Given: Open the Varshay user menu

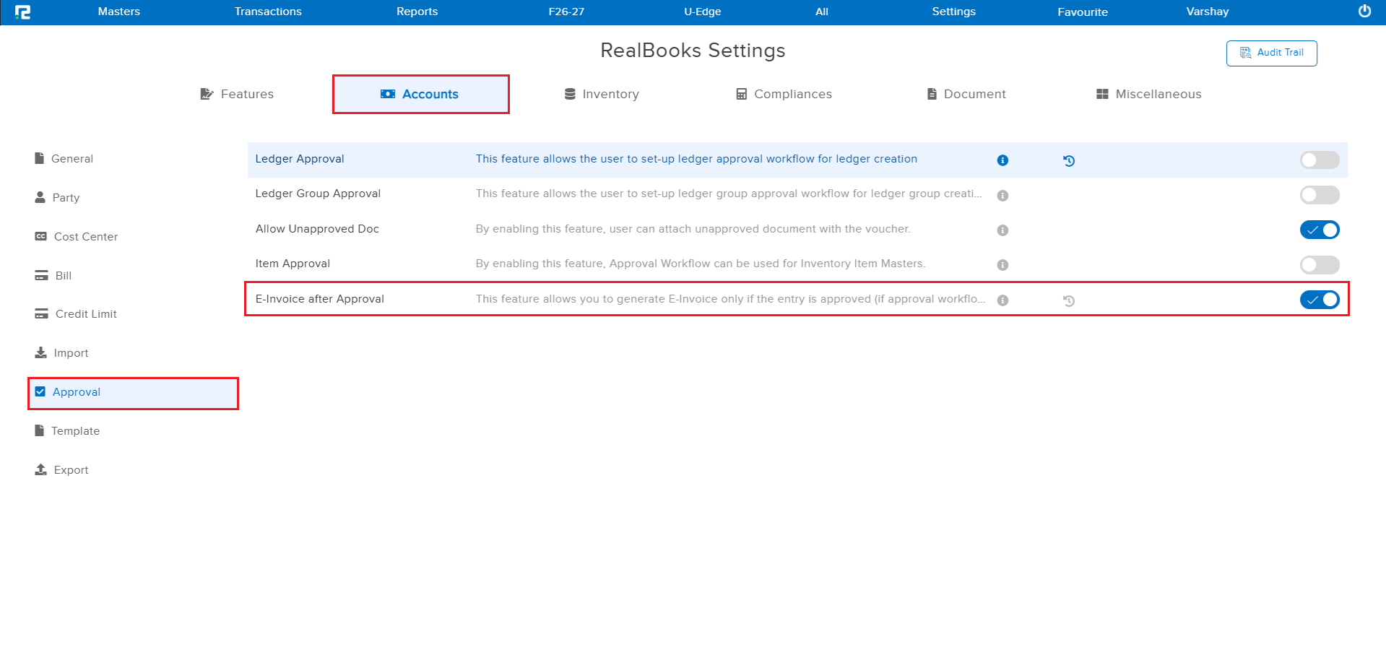Looking at the screenshot, I should pyautogui.click(x=1207, y=12).
